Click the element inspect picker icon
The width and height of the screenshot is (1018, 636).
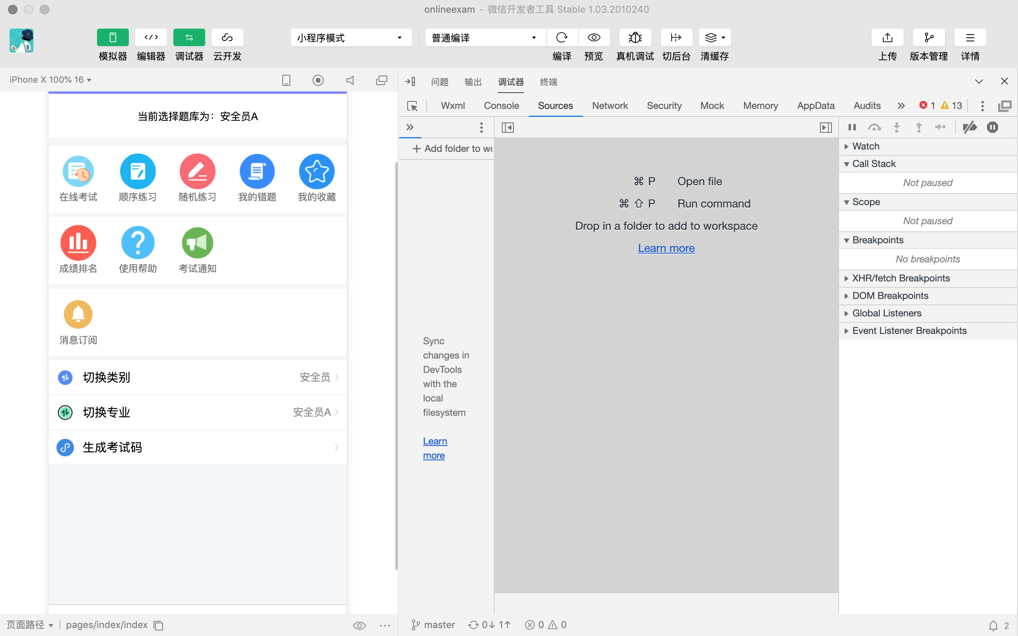[x=412, y=106]
